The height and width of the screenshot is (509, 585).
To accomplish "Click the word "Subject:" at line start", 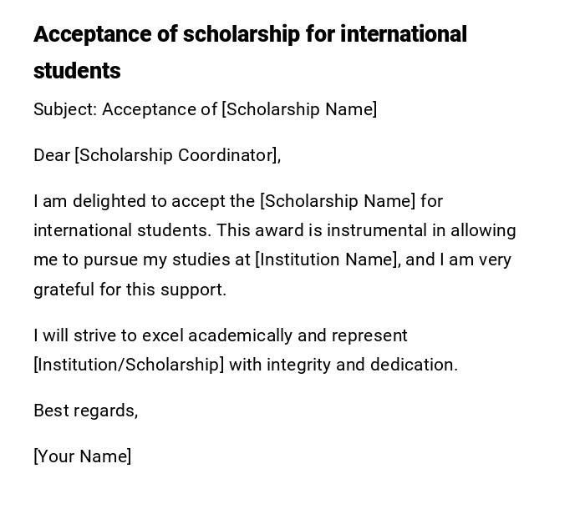I will [x=65, y=109].
